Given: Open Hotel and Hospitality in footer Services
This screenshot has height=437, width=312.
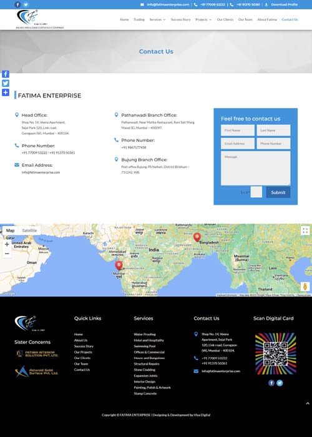Looking at the screenshot, I should click(x=149, y=340).
